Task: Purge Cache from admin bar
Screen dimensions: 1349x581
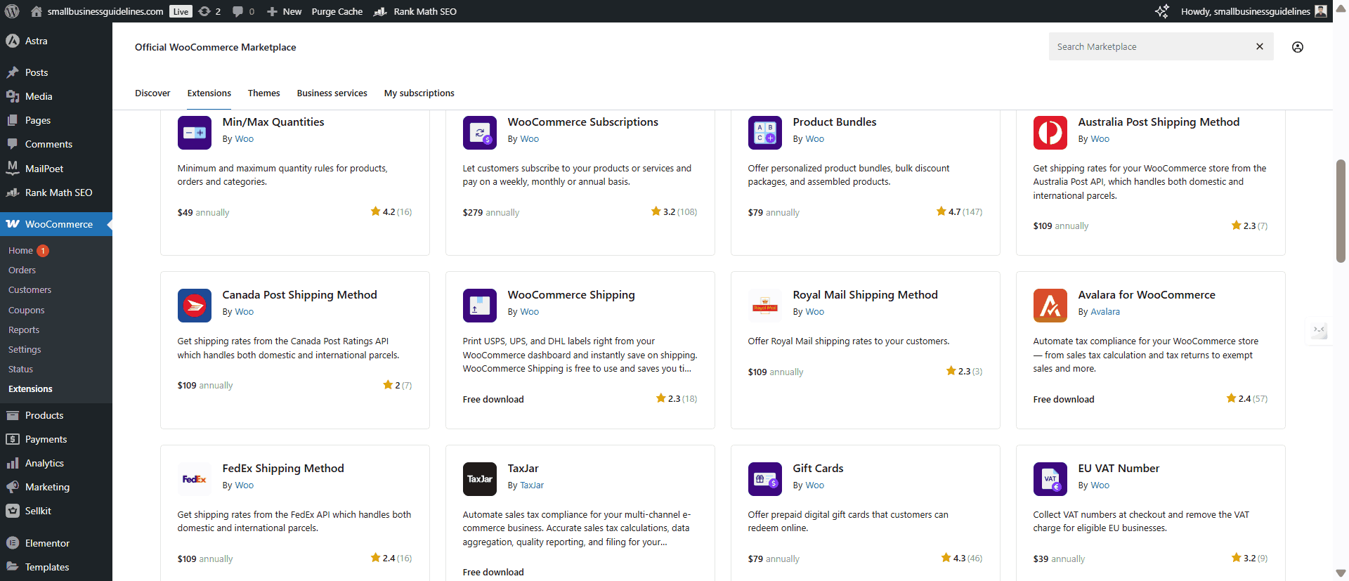Action: pos(337,11)
